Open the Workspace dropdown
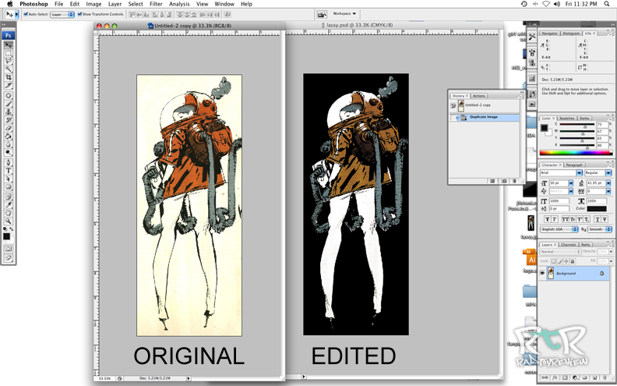 pyautogui.click(x=344, y=14)
